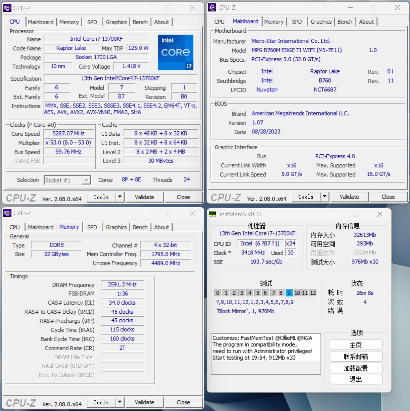Image resolution: width=410 pixels, height=411 pixels.
Task: Click the Intel Core i7 logo badge
Action: [176, 52]
